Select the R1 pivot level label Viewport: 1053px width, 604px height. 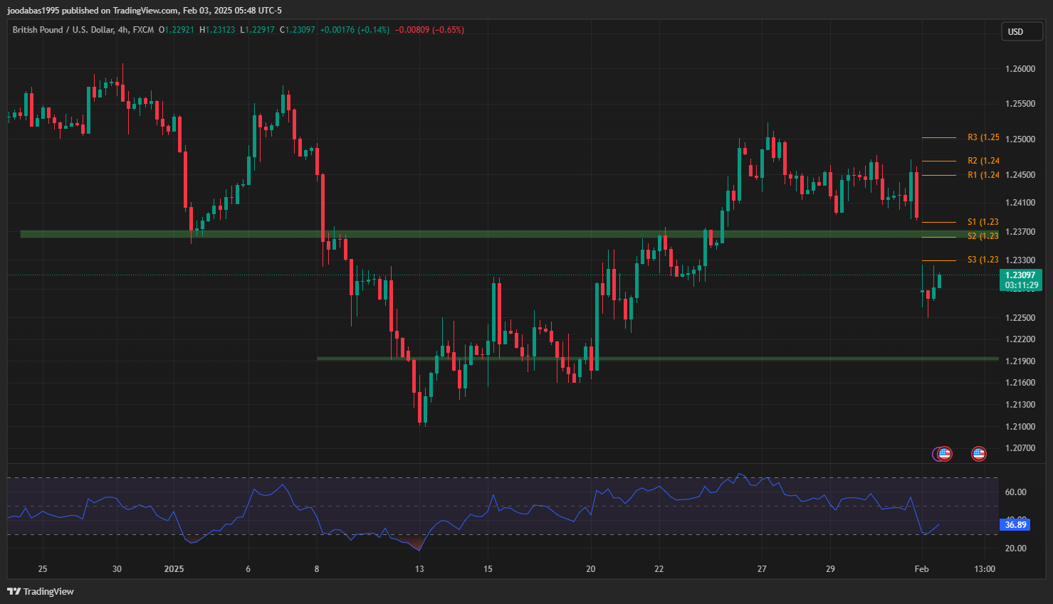click(x=983, y=175)
